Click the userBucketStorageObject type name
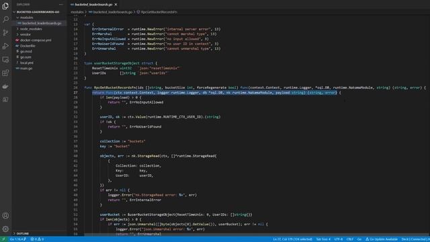The height and width of the screenshot is (242, 430). [116, 63]
